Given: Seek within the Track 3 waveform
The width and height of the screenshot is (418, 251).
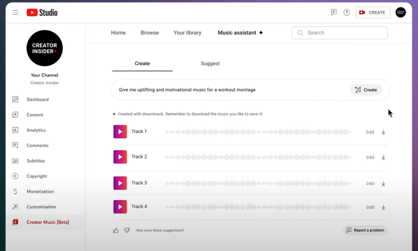Looking at the screenshot, I should pyautogui.click(x=258, y=183).
